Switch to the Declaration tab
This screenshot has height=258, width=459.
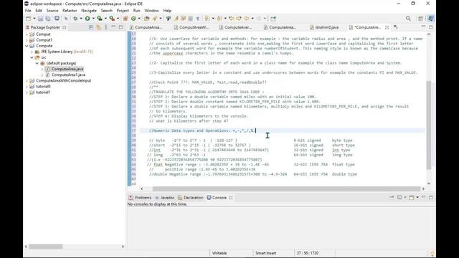(190, 198)
